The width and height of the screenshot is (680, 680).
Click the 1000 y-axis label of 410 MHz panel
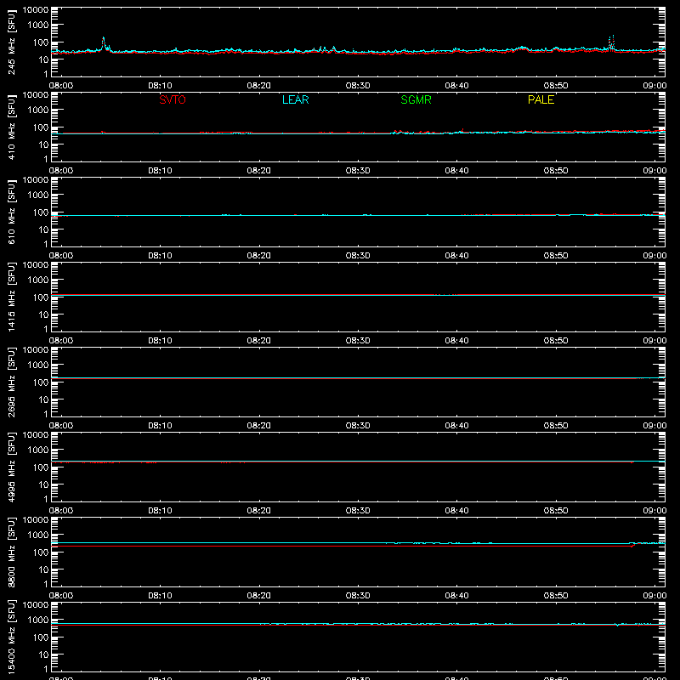point(38,110)
